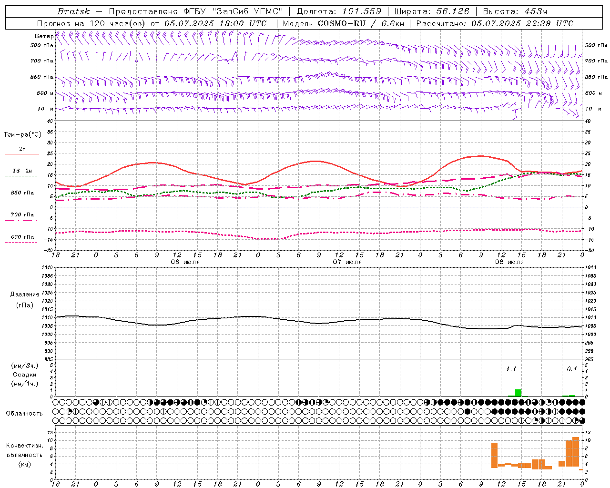Click the left "850 гПа" wind level label
610x488 pixels.
pos(42,77)
